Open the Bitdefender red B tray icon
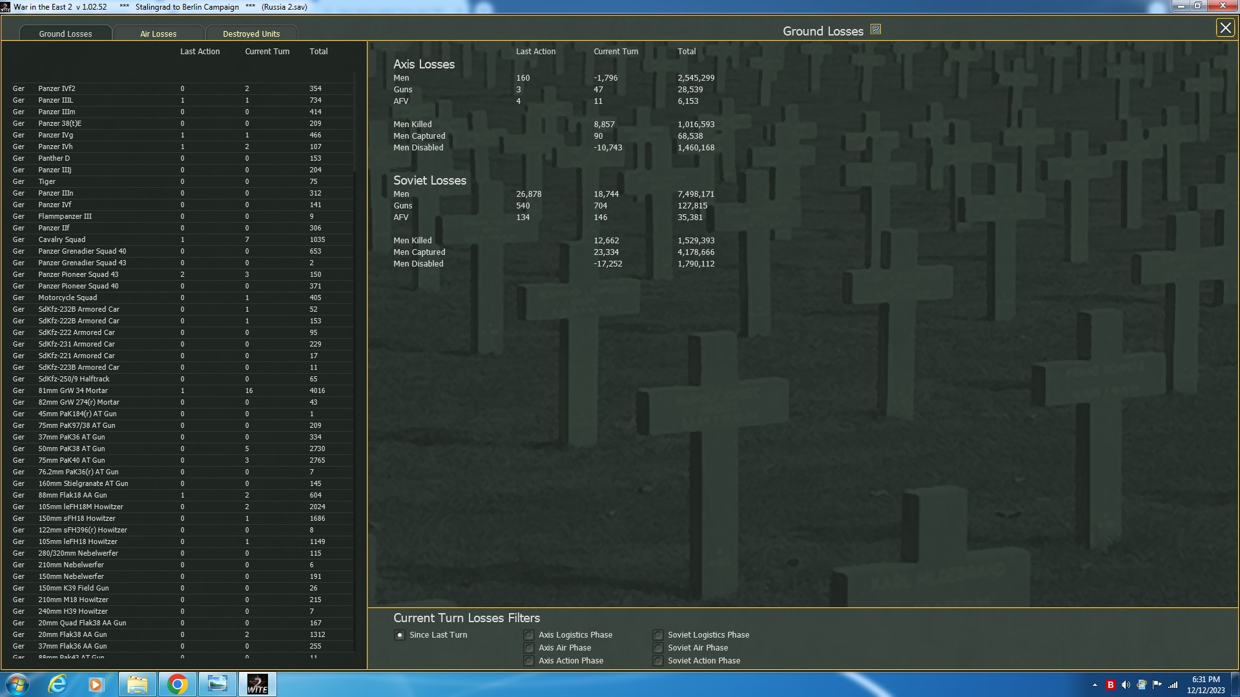Image resolution: width=1240 pixels, height=697 pixels. click(x=1110, y=685)
